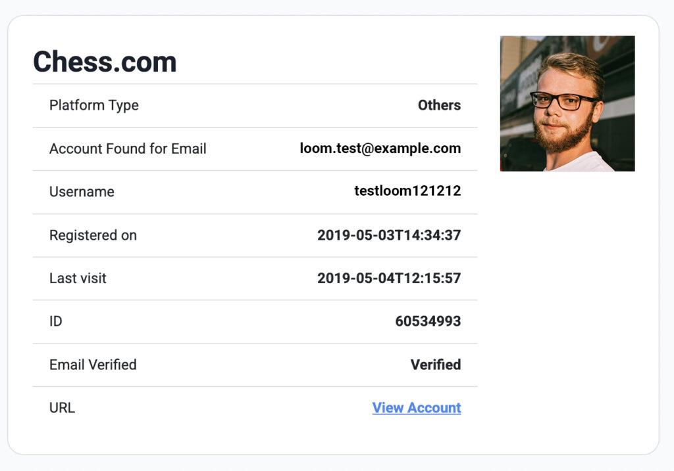Viewport: 674px width, 471px height.
Task: Click the Last visit timestamp value
Action: 389,279
